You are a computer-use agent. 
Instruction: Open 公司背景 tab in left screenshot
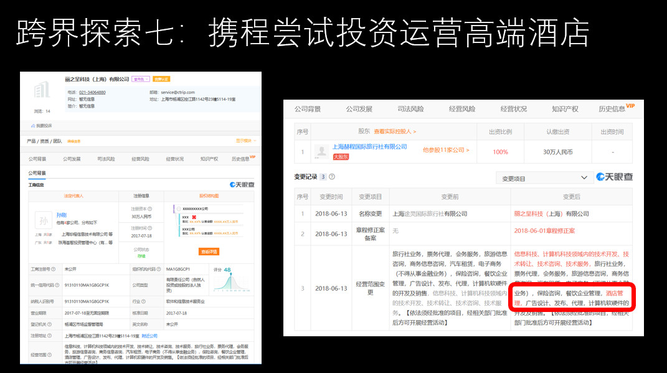37,159
